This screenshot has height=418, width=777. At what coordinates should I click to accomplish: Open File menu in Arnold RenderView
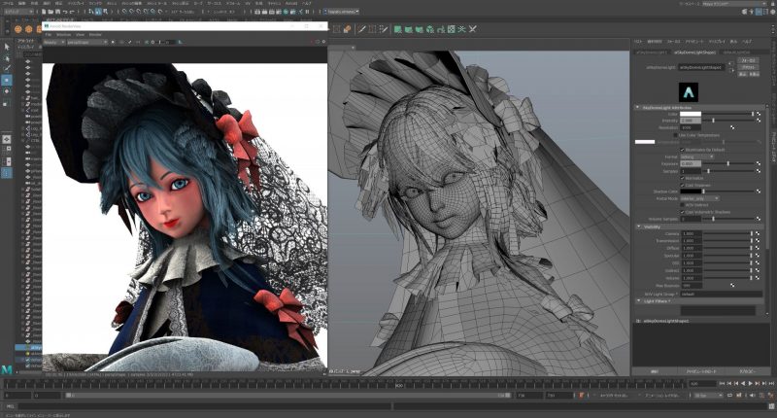click(x=48, y=35)
